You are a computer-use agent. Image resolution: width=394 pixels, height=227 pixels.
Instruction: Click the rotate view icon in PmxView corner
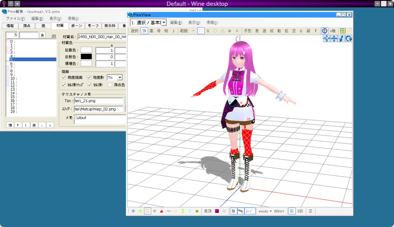point(349,38)
